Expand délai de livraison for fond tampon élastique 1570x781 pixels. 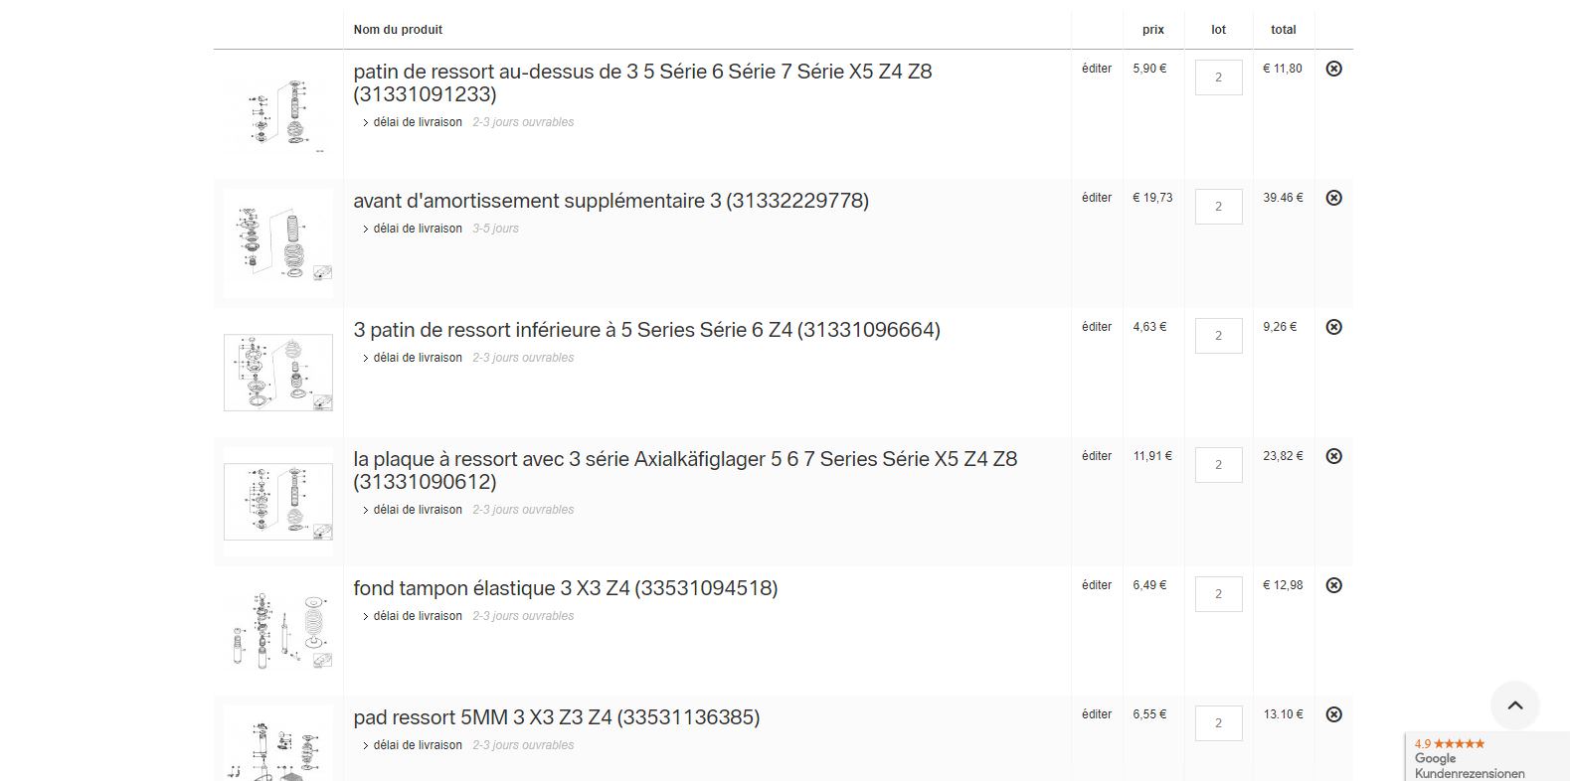click(413, 616)
